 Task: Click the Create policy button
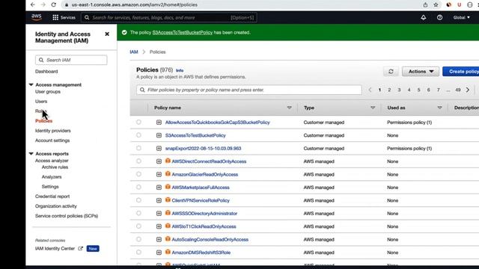pos(461,72)
